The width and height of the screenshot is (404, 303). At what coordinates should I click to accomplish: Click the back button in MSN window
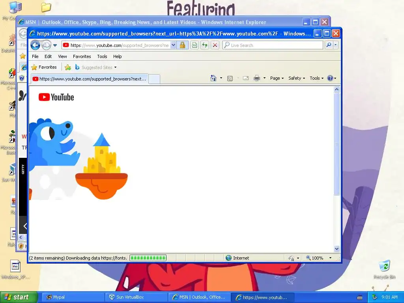point(23,34)
